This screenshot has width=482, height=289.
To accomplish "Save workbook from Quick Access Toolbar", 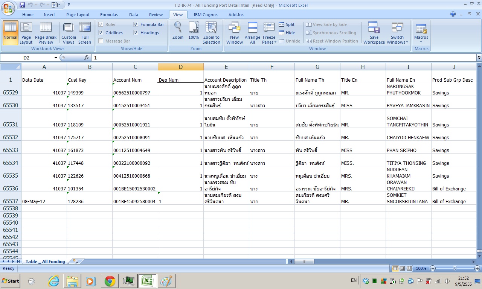I will click(22, 5).
